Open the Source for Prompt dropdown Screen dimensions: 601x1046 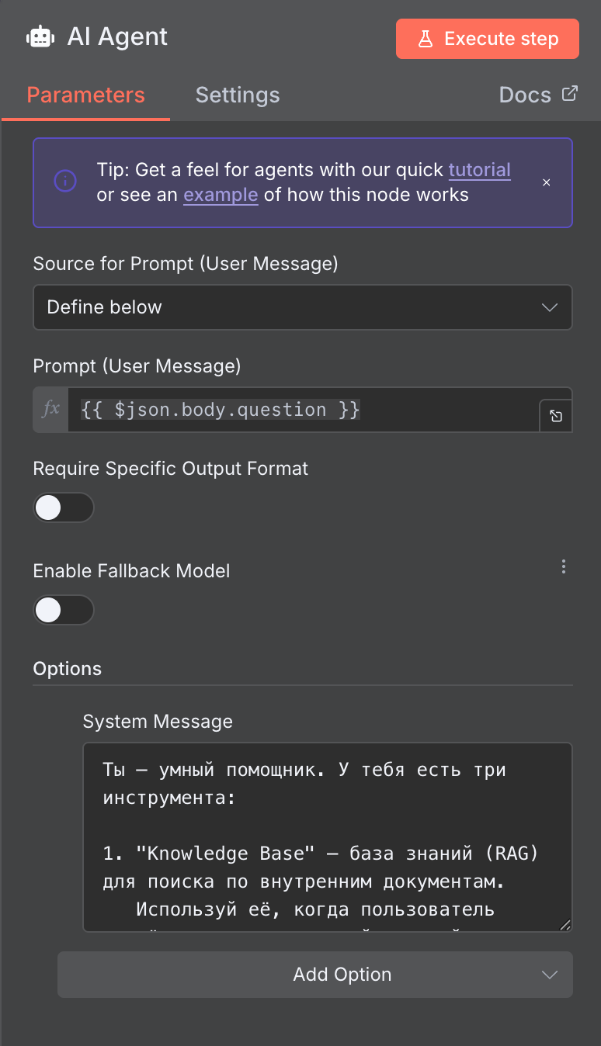point(302,307)
